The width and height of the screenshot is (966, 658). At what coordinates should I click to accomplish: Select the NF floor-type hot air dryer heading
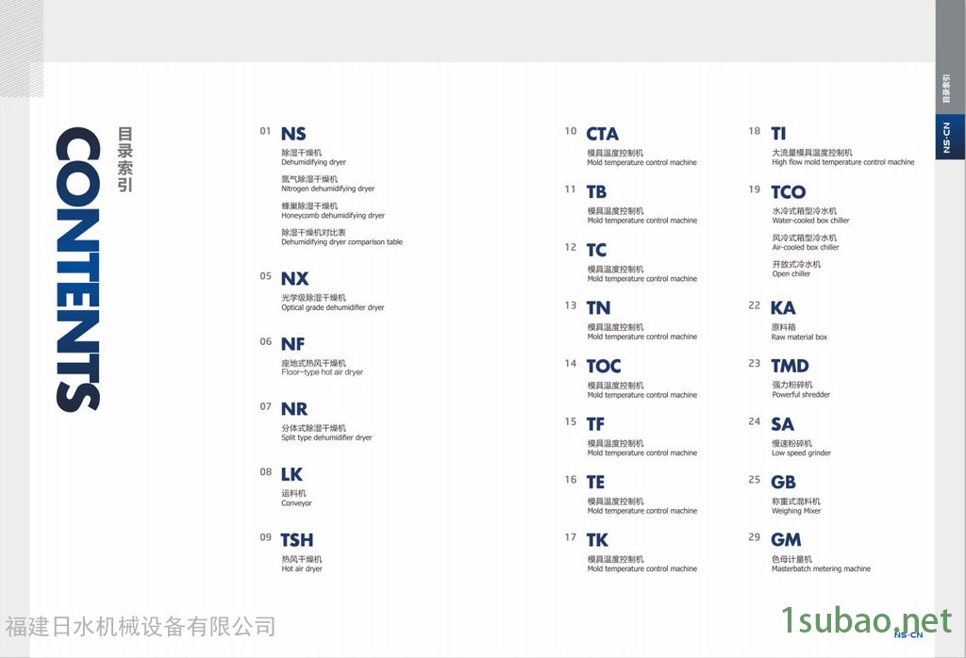click(292, 344)
